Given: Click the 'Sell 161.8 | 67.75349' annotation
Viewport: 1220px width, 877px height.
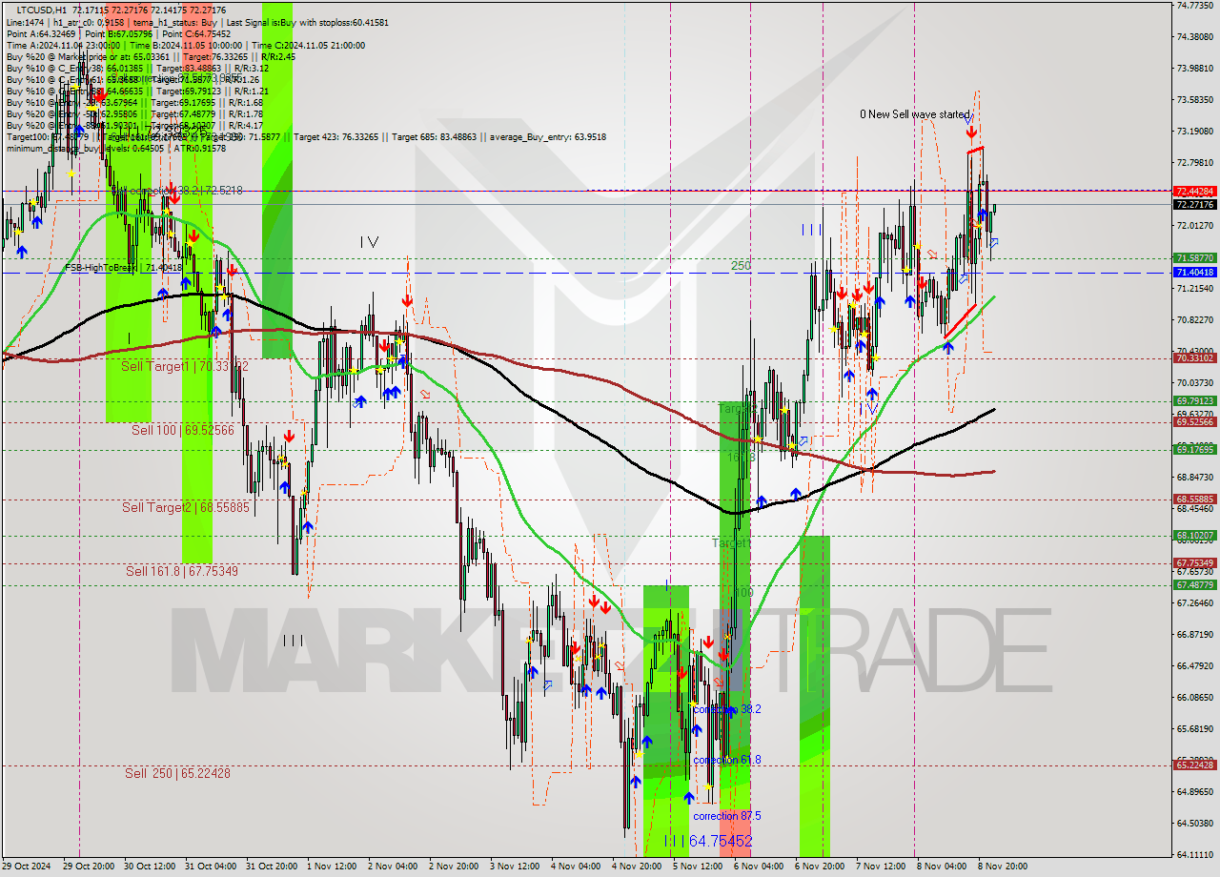Looking at the screenshot, I should [x=182, y=571].
